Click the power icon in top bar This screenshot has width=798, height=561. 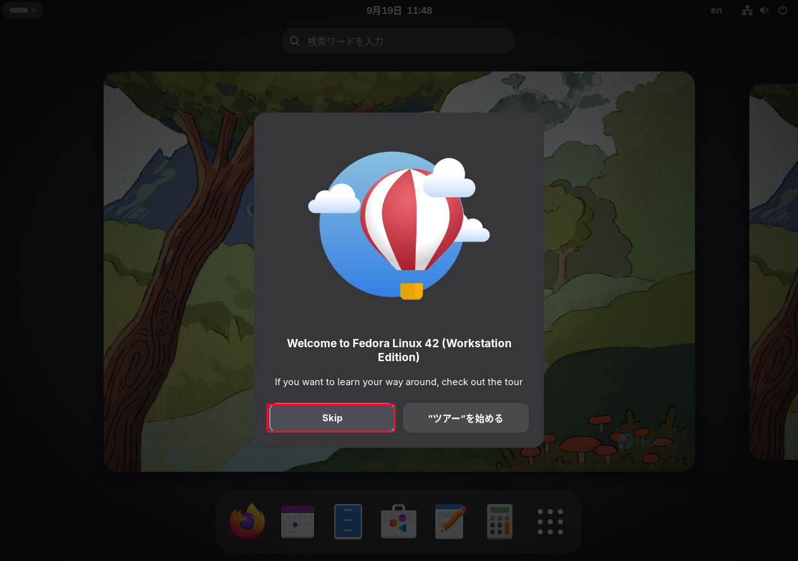click(783, 10)
